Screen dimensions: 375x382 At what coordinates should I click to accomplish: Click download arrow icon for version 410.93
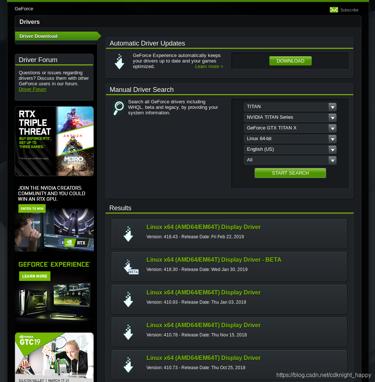pyautogui.click(x=128, y=299)
